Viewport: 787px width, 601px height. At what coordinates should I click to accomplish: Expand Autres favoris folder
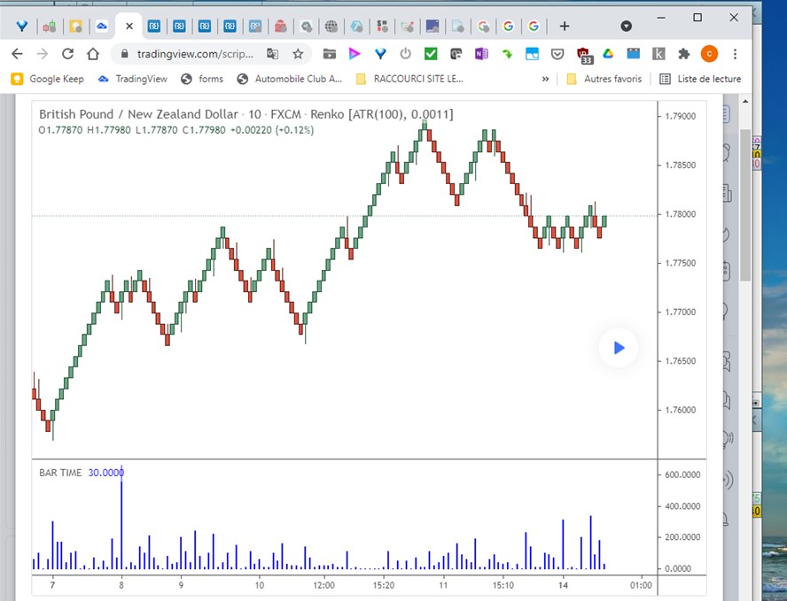(604, 79)
